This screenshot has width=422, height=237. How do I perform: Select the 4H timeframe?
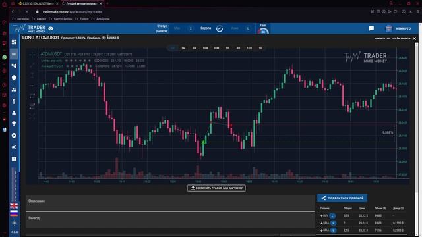tap(238, 48)
